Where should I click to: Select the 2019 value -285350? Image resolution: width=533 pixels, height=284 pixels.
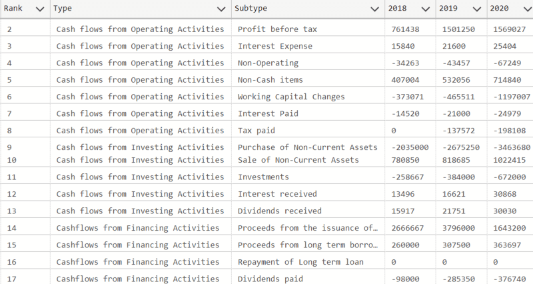click(x=458, y=279)
